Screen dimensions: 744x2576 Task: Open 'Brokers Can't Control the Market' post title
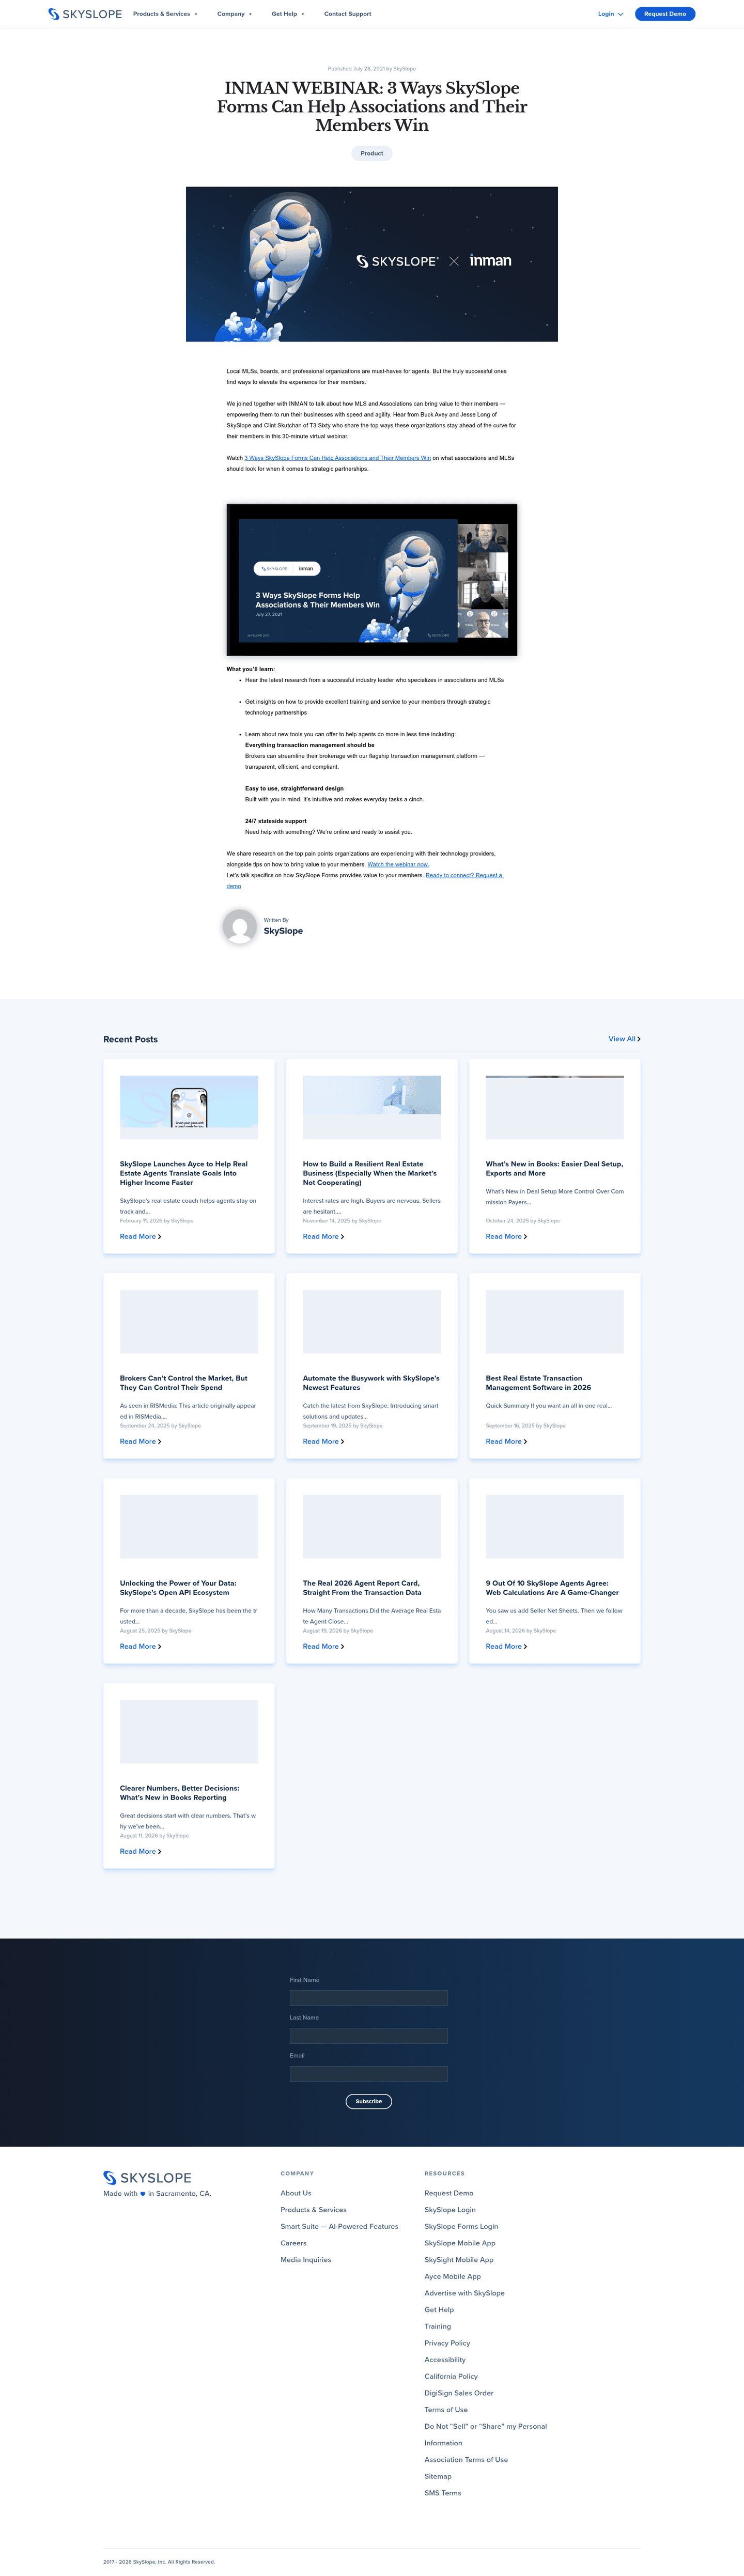(x=184, y=1383)
